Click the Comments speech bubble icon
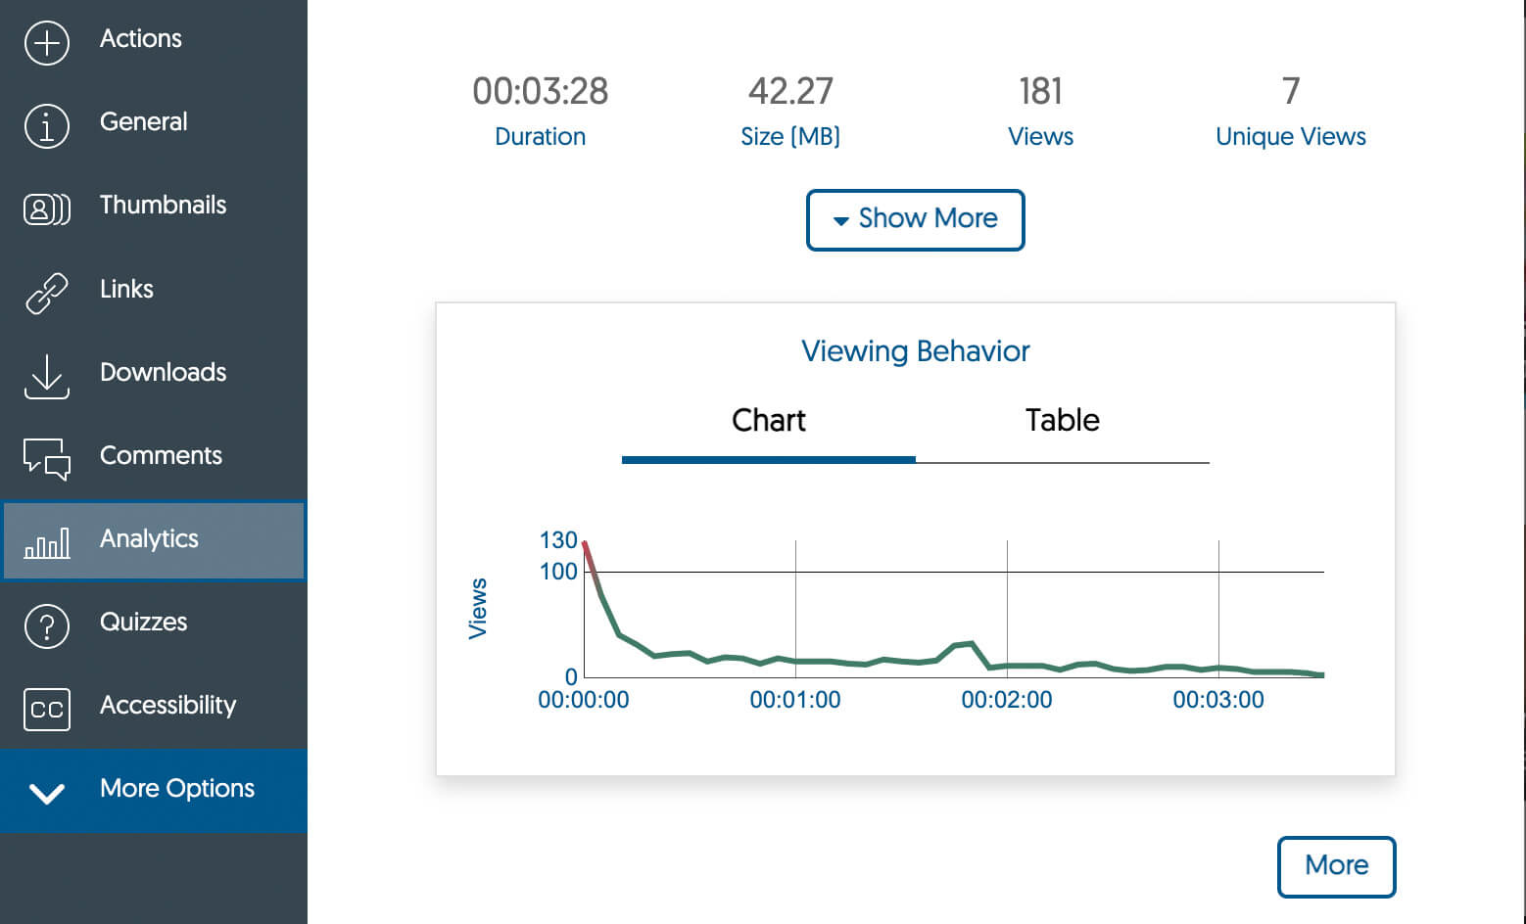 [46, 459]
